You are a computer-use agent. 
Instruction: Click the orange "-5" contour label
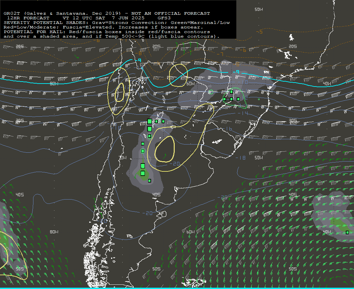pyautogui.click(x=259, y=31)
